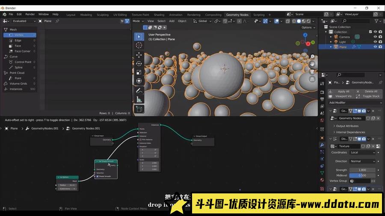Adjust the Midlevel 0.500 slider

coord(362,175)
